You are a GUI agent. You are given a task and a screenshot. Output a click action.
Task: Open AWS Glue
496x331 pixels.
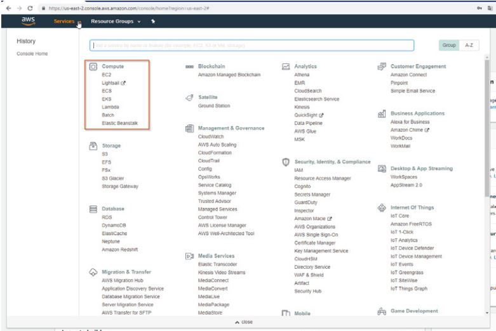click(305, 131)
